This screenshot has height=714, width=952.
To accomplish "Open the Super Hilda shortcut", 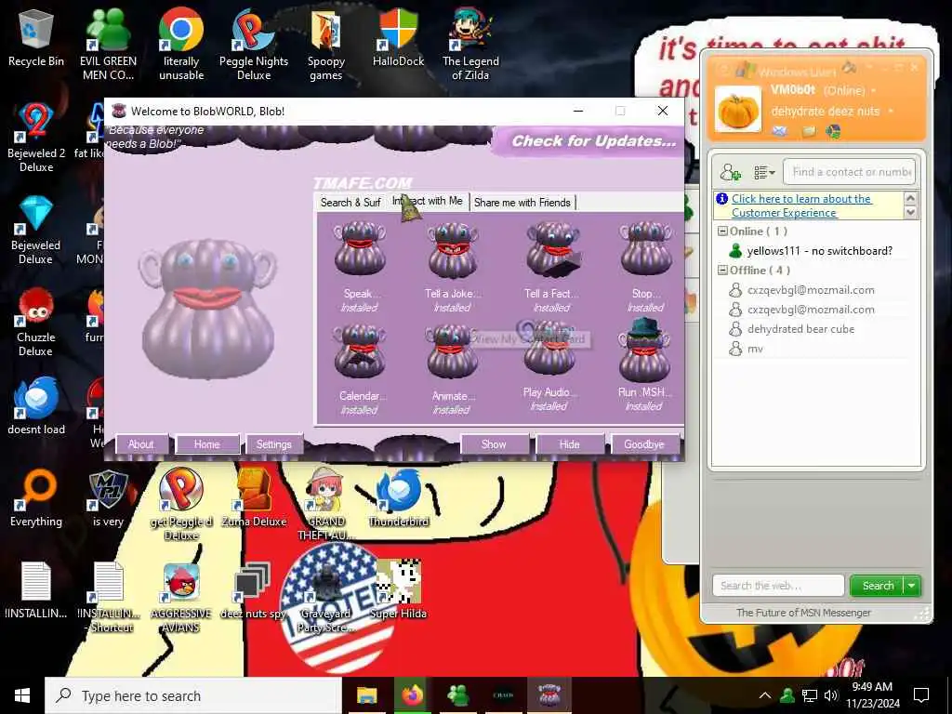I will [398, 588].
